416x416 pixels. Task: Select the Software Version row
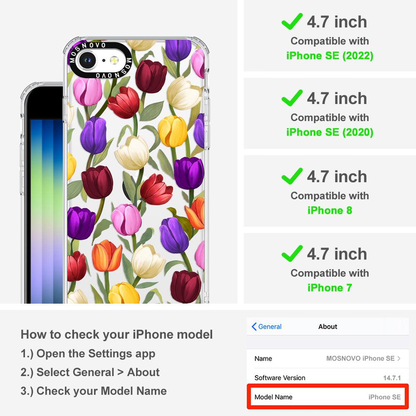[328, 378]
